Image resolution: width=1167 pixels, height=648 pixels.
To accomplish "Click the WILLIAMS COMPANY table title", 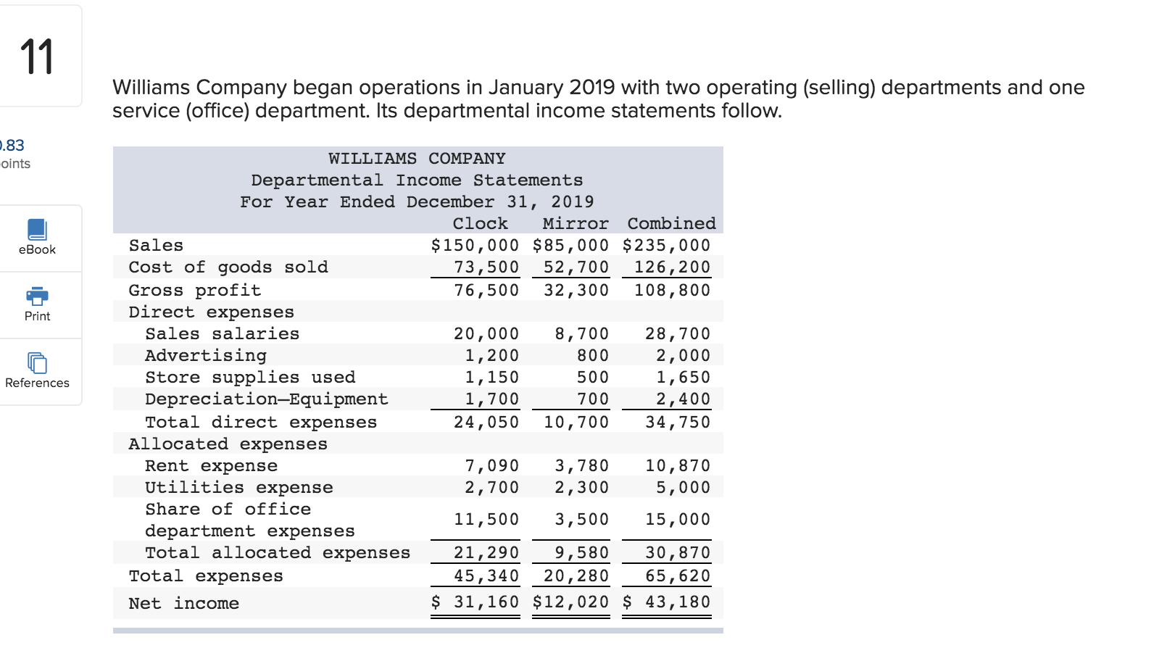I will pos(417,158).
